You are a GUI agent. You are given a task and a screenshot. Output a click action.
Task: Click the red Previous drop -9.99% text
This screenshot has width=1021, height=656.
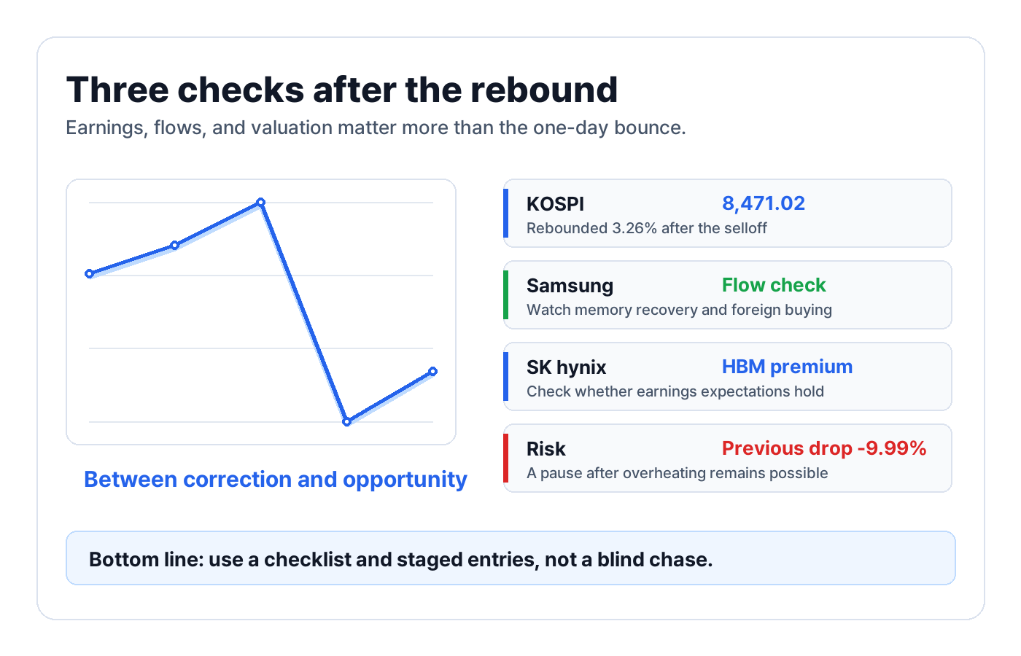click(x=824, y=448)
